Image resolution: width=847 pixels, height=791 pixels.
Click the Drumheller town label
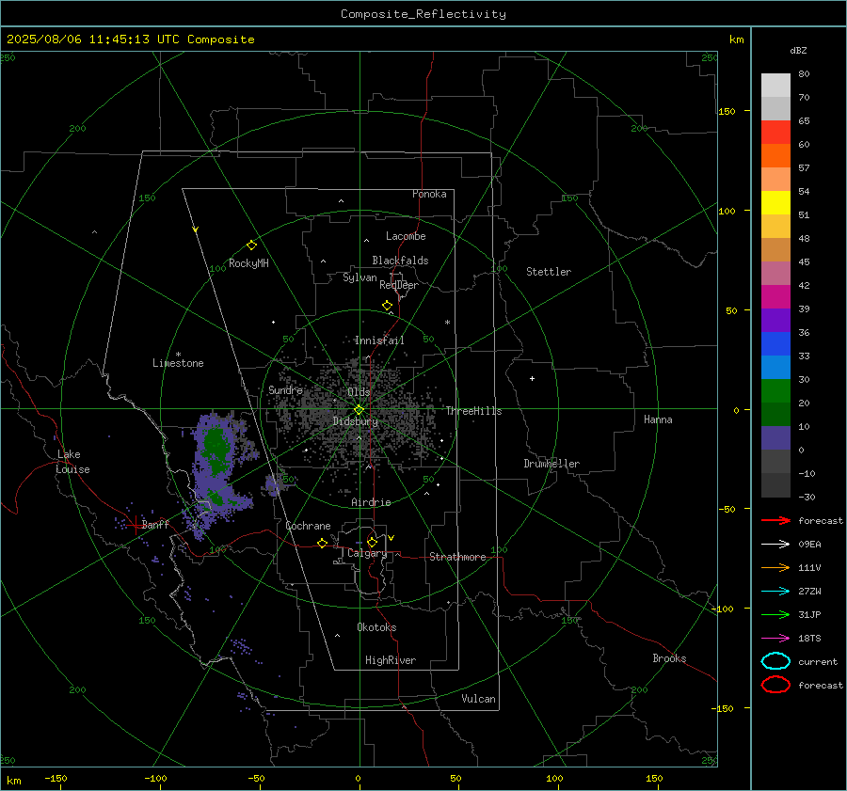551,464
